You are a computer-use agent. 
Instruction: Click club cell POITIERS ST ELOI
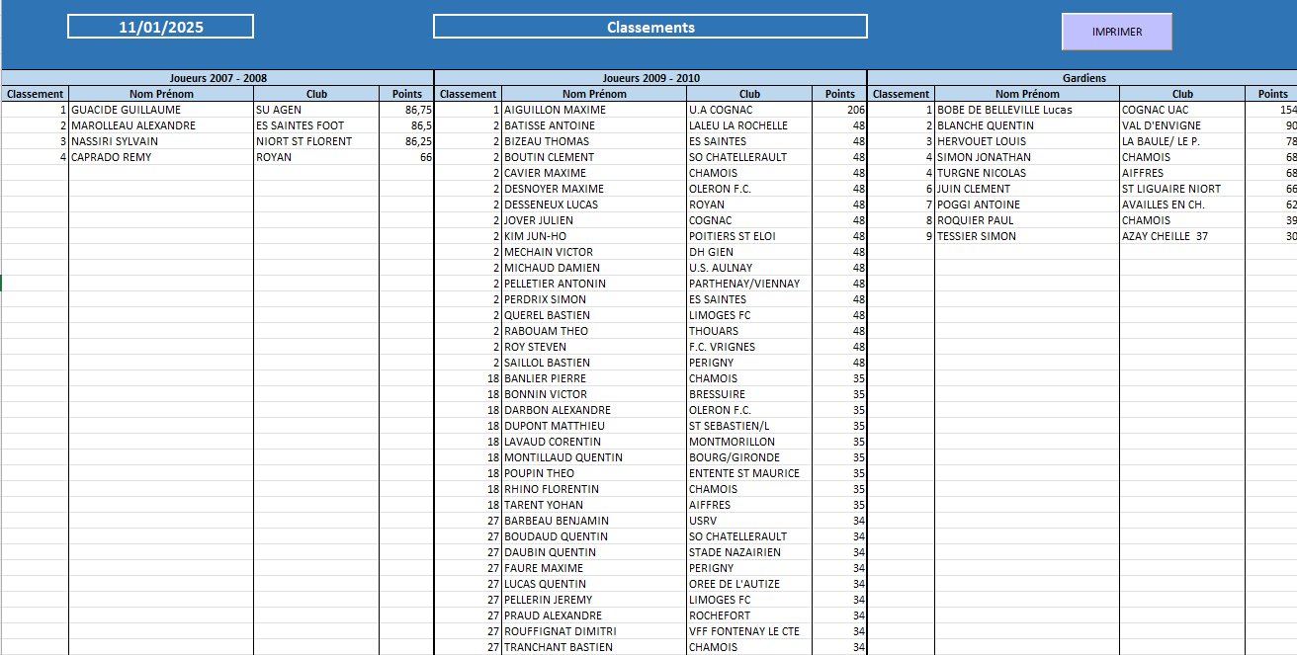[x=749, y=236]
